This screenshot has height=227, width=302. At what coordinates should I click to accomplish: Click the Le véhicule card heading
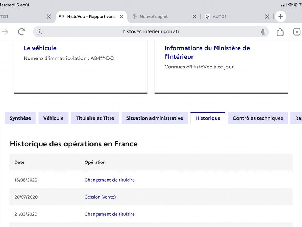(x=40, y=48)
